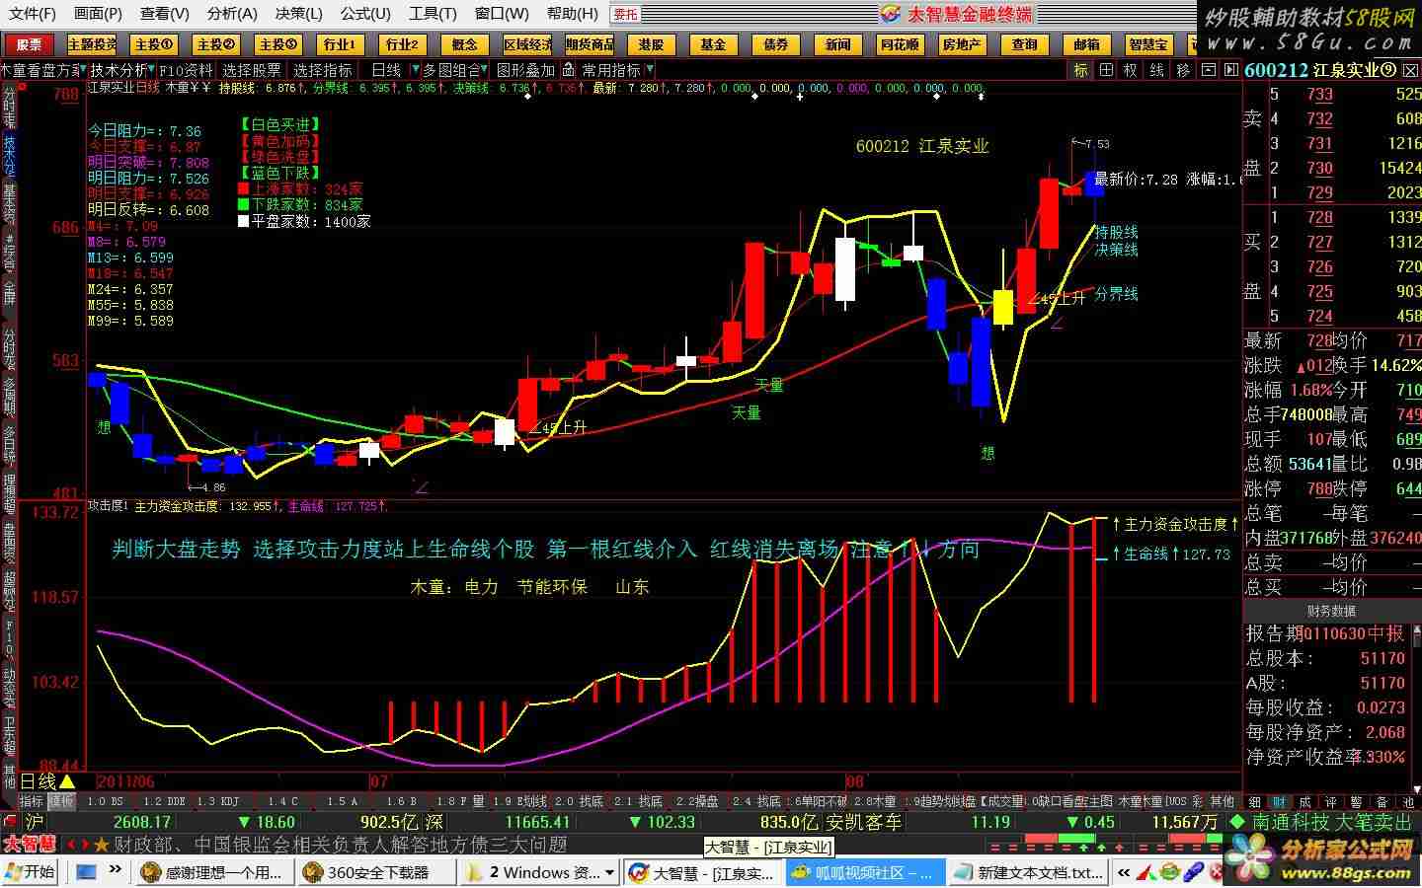This screenshot has width=1422, height=888.
Task: Open the 画面(P) menu
Action: coord(99,14)
